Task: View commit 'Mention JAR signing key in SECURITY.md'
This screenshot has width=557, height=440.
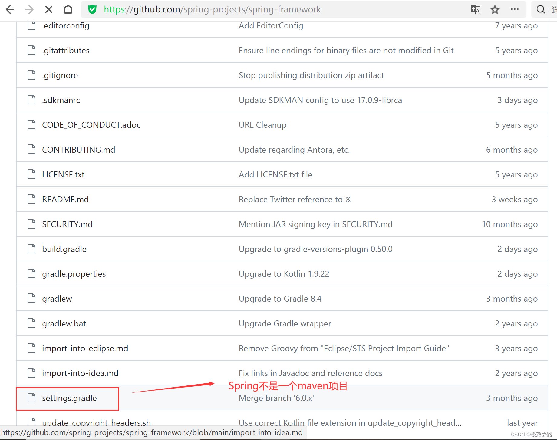Action: [315, 224]
